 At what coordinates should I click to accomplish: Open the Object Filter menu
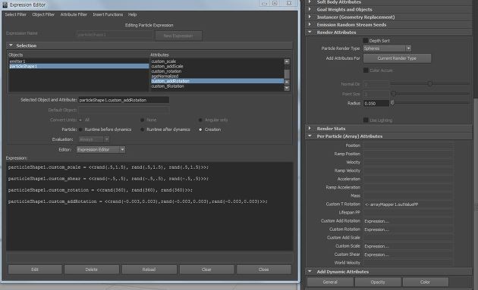click(x=43, y=14)
